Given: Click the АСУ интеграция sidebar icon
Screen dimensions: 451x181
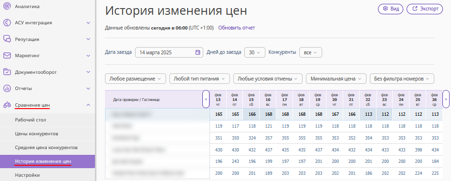Looking at the screenshot, I should click(7, 23).
